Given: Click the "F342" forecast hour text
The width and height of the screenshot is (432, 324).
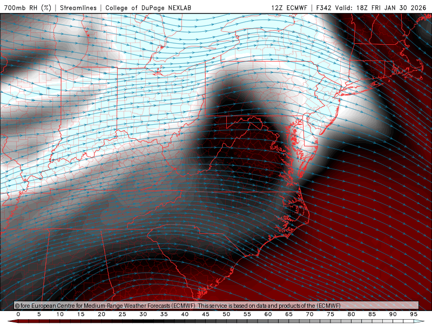Looking at the screenshot, I should [x=323, y=8].
